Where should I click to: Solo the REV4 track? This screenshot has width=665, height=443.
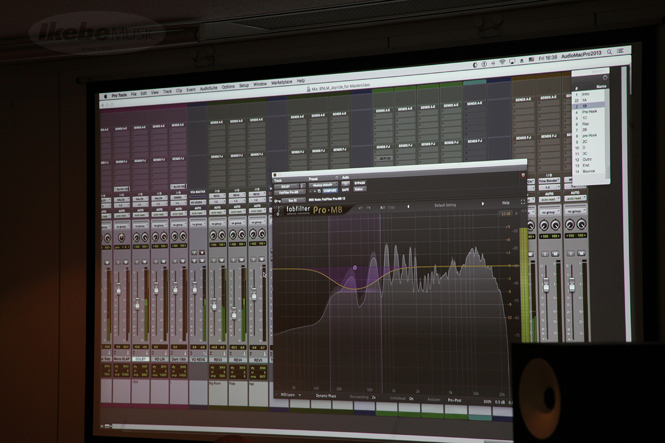[x=233, y=259]
